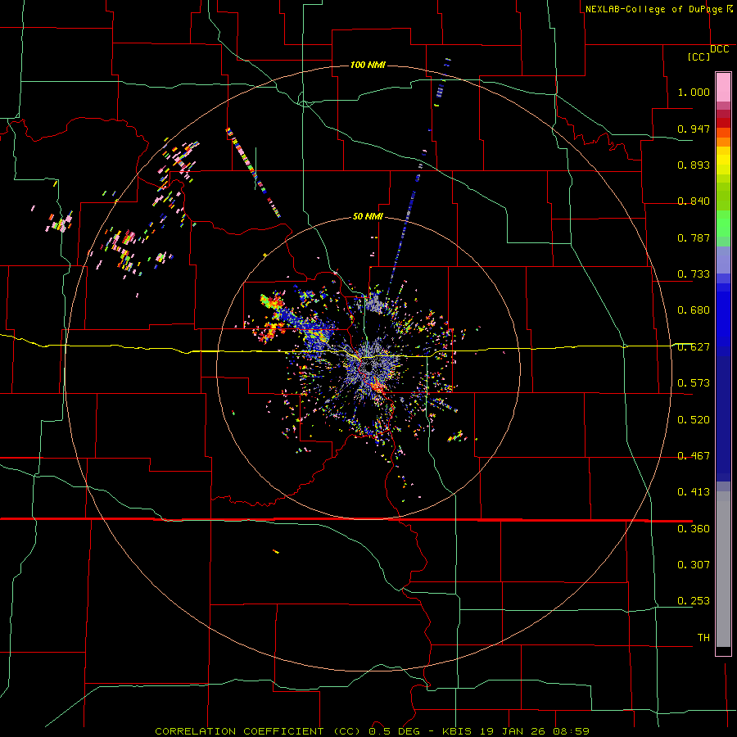Click the 0.627 scale value
This screenshot has width=737, height=737.
(694, 347)
